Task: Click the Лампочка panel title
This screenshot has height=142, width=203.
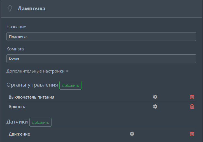Action: pyautogui.click(x=31, y=9)
